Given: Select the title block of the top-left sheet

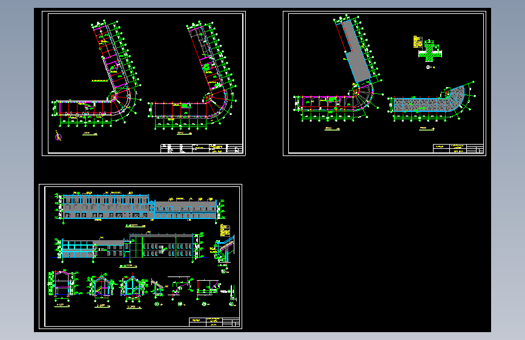Looking at the screenshot, I should coord(202,149).
